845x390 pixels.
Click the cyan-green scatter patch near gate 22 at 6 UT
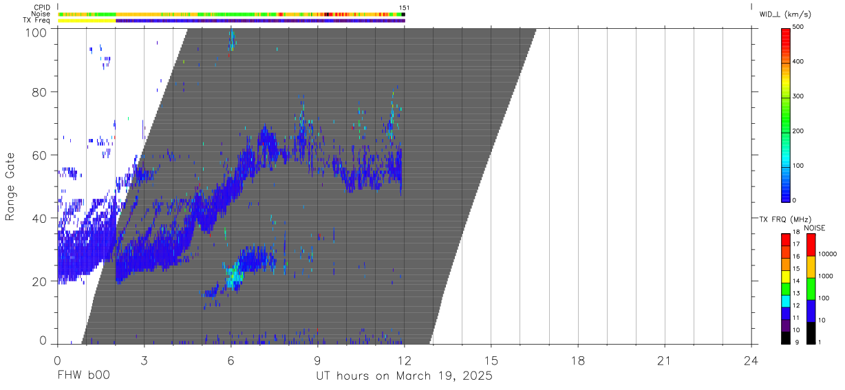(235, 276)
